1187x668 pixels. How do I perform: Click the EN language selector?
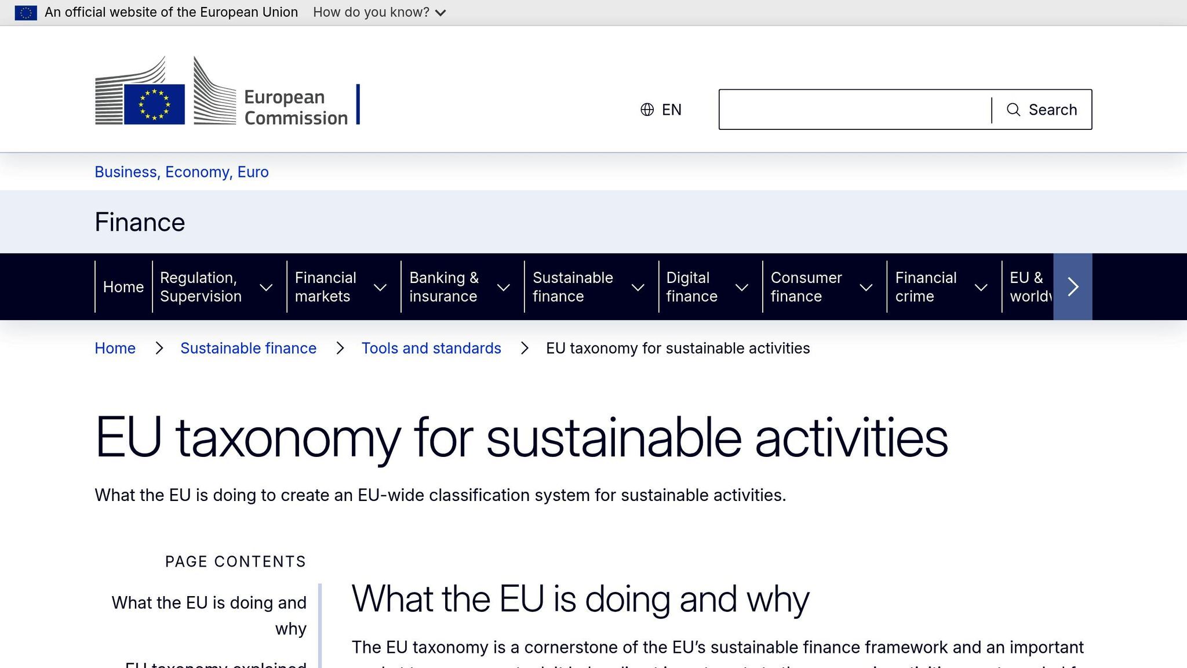pos(672,109)
